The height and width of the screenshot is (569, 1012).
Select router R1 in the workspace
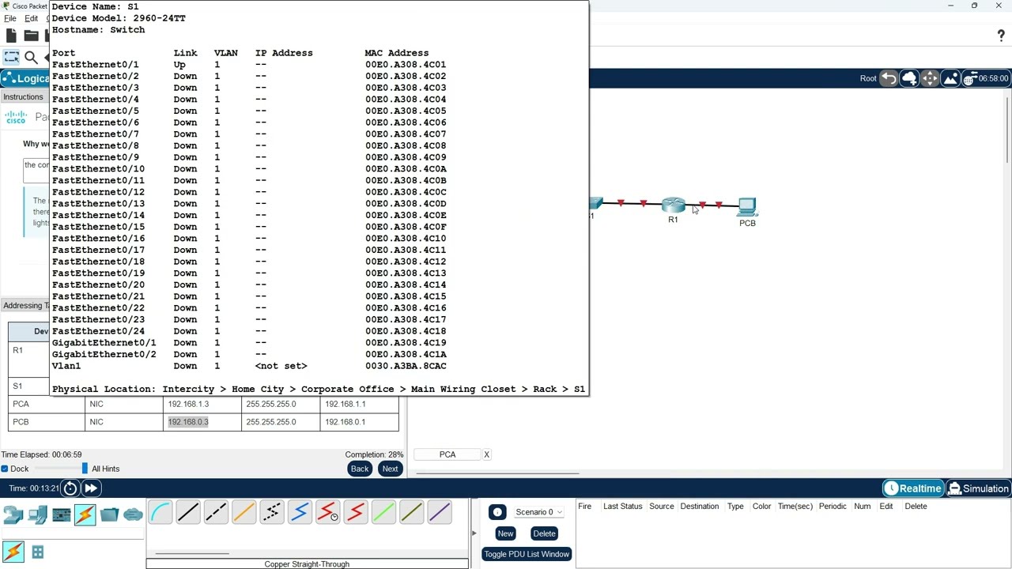[673, 205]
